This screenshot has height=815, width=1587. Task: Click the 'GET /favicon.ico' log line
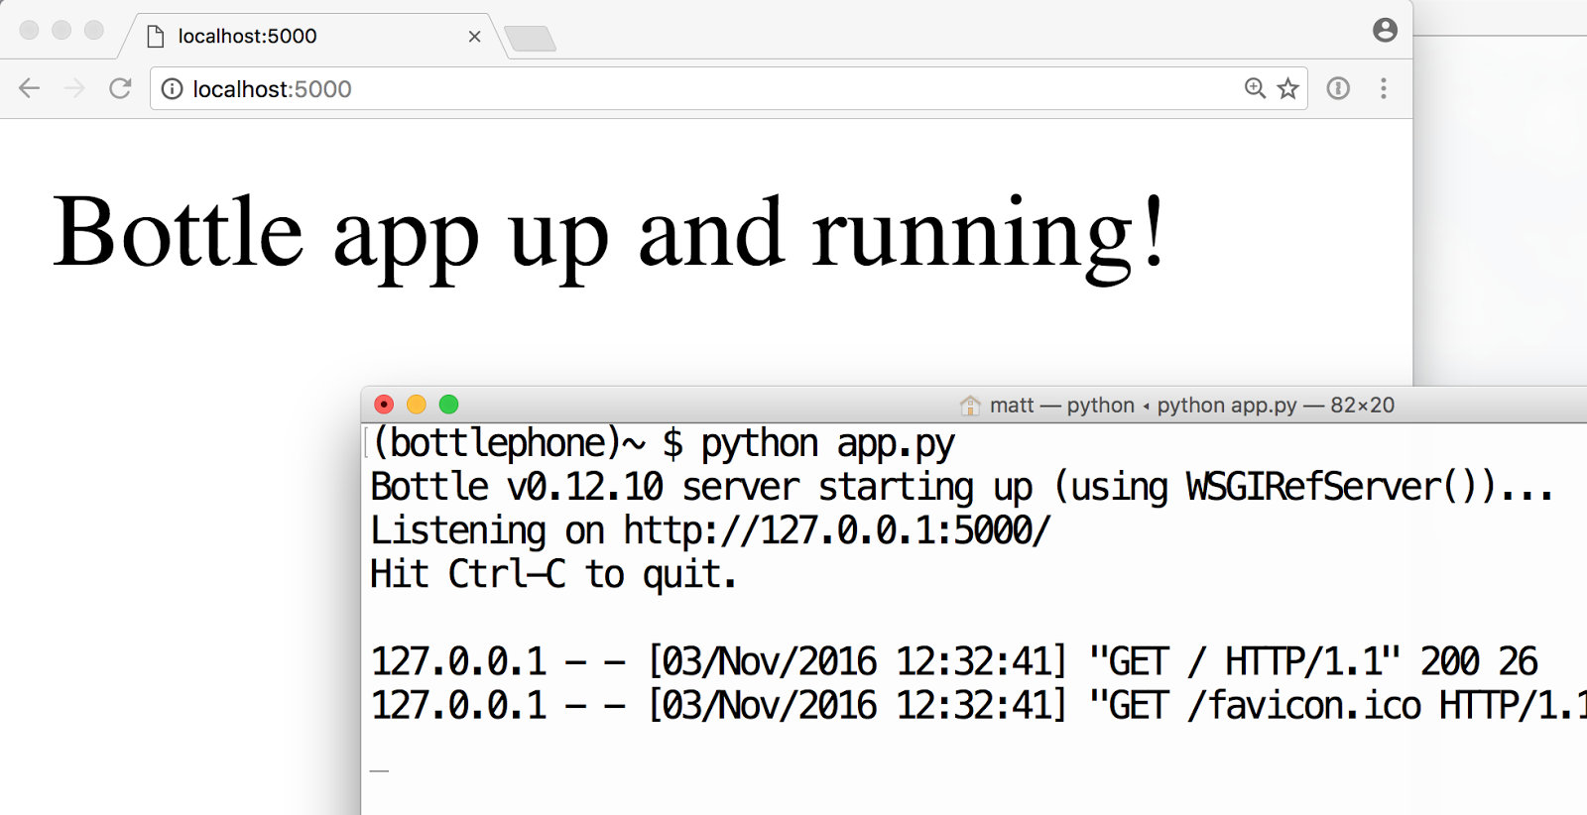978,705
